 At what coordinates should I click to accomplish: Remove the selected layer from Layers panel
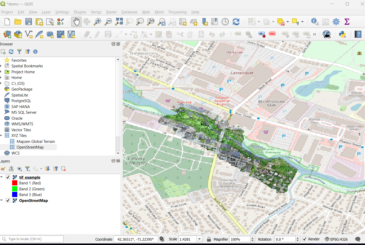(63, 169)
